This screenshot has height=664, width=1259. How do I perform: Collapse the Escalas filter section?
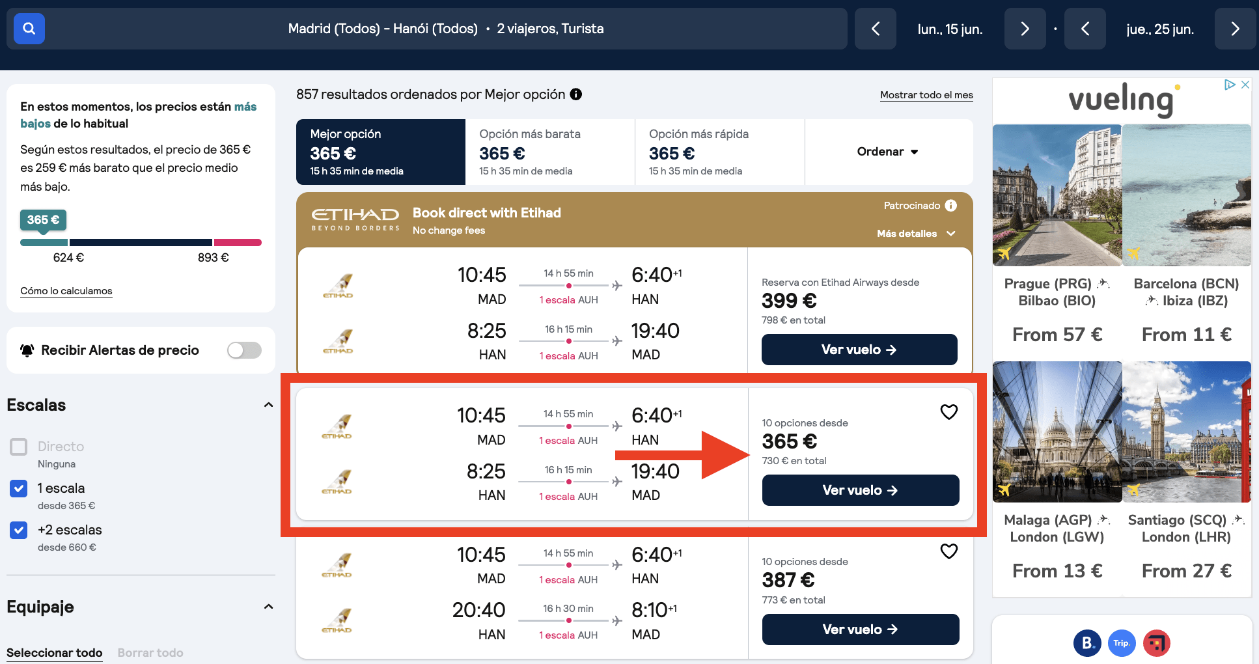coord(268,404)
